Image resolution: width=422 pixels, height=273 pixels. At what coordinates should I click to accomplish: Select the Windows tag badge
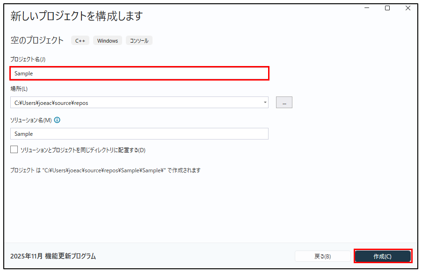[x=108, y=41]
